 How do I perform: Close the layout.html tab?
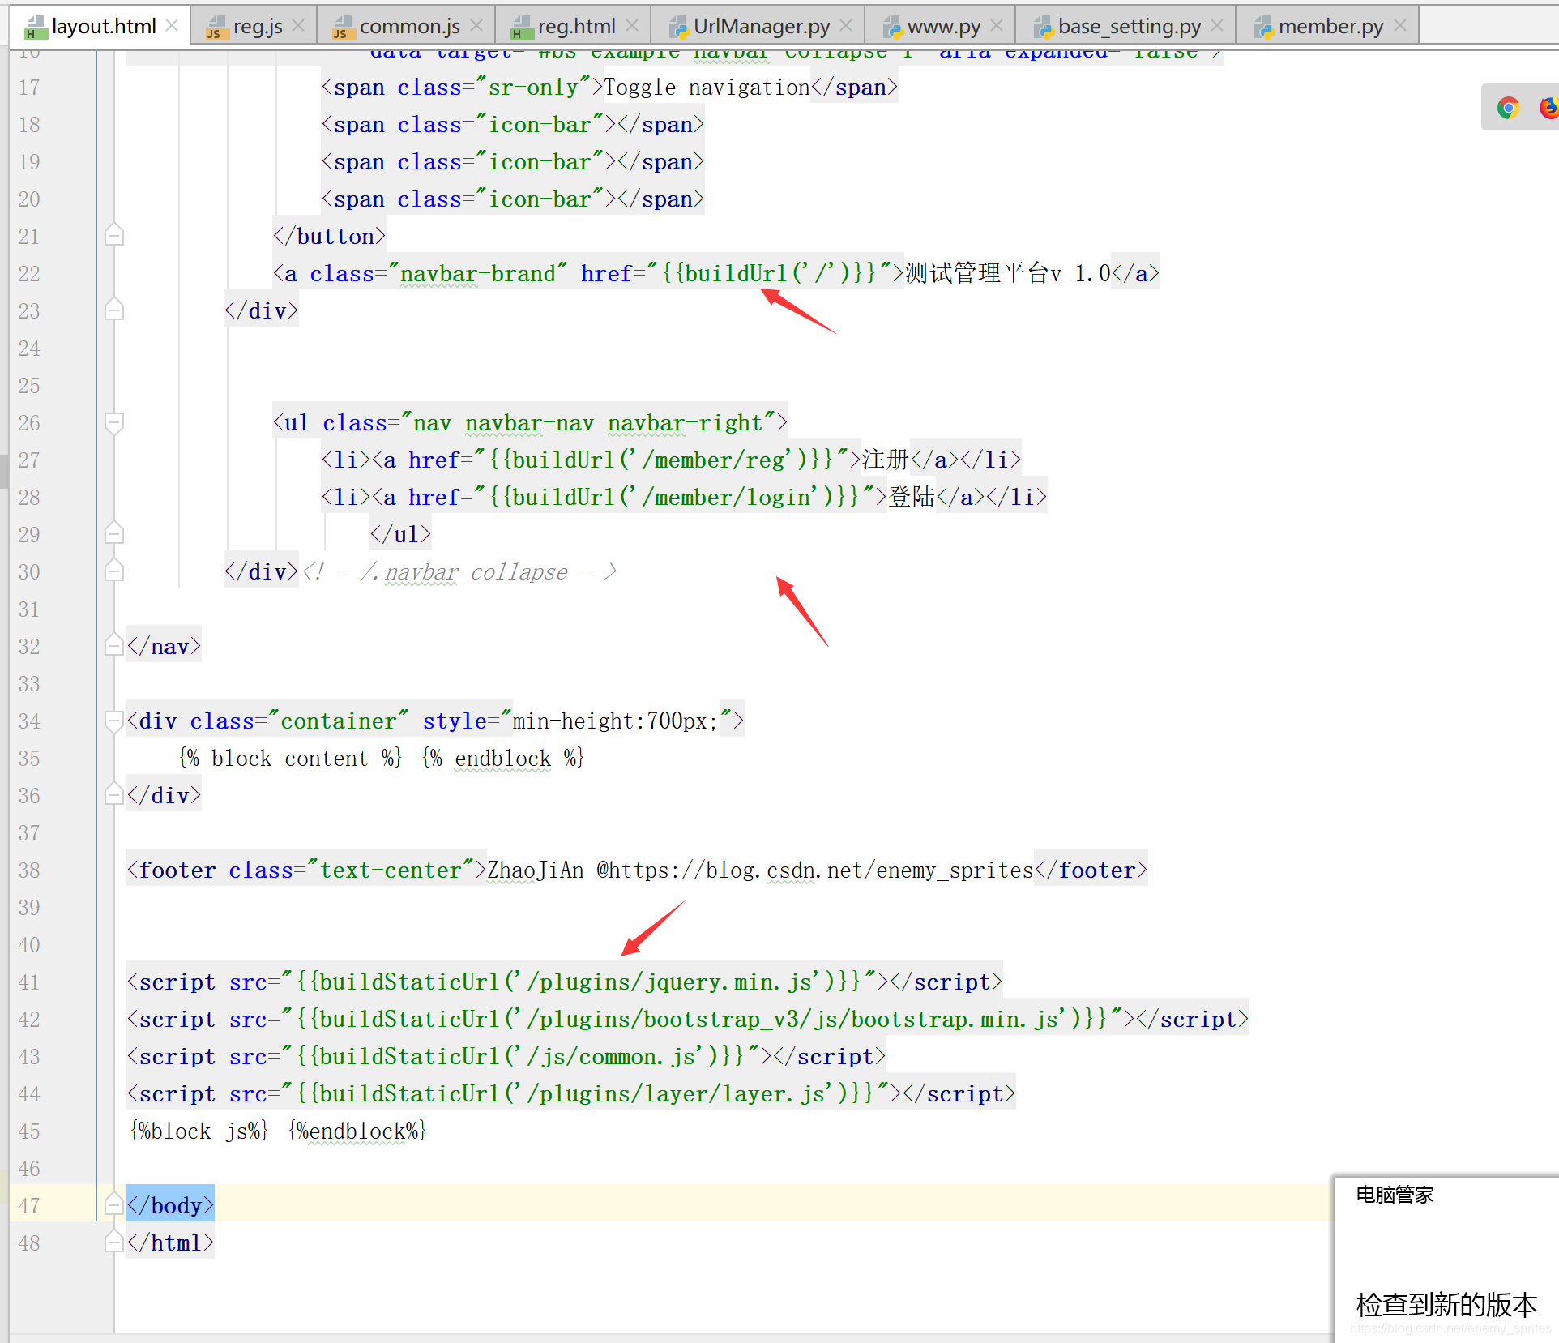172,26
